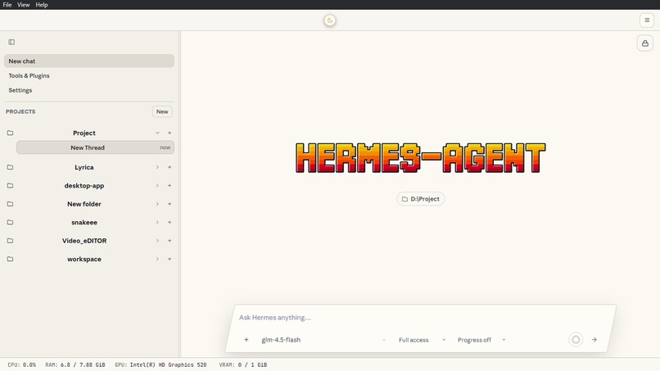660x371 pixels.
Task: Click the CPU usage status
Action: (x=22, y=365)
